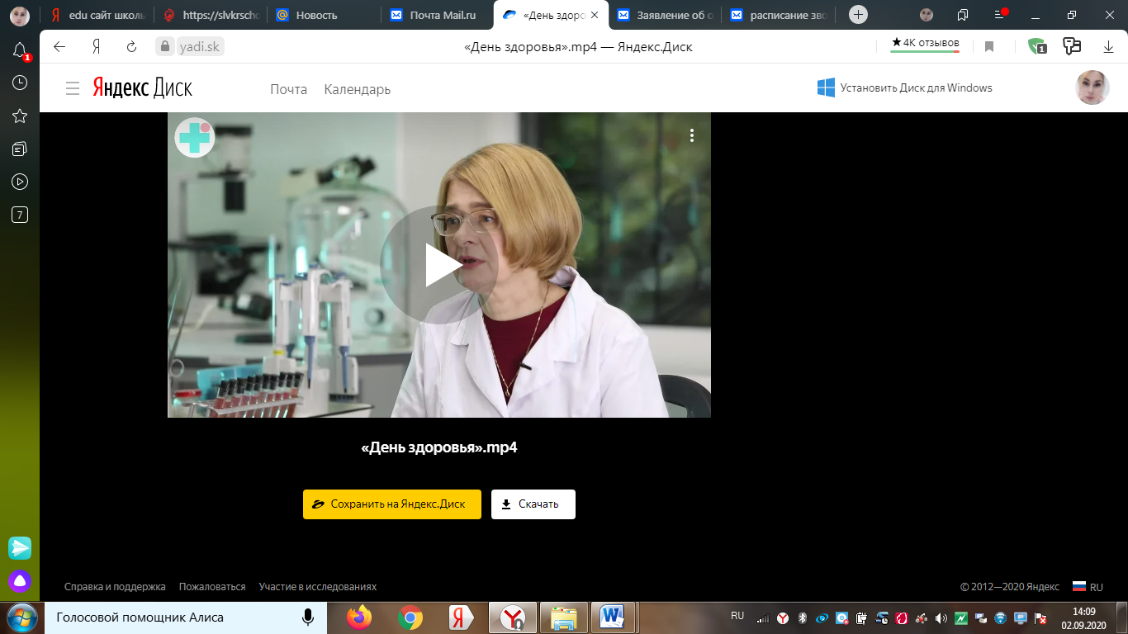Reload the page with refresh icon
The width and height of the screenshot is (1128, 634).
pyautogui.click(x=131, y=47)
